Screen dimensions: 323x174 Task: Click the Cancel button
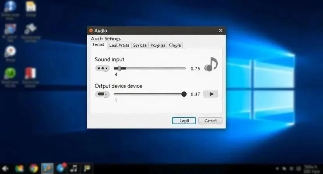click(x=210, y=121)
